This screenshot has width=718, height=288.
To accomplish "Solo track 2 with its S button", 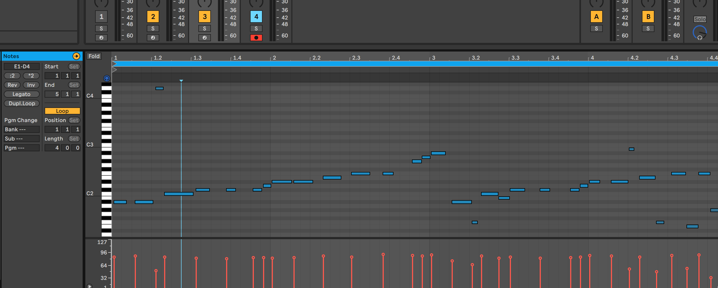I will click(x=153, y=28).
